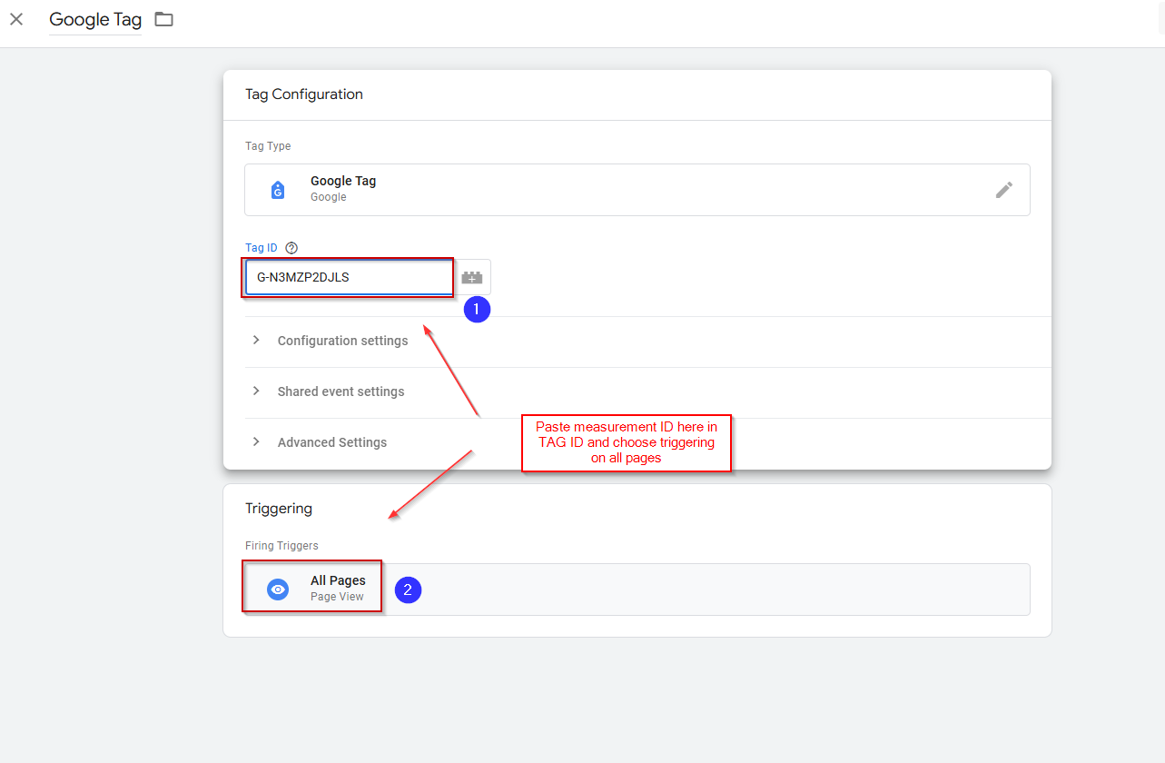Screen dimensions: 1165x763
Task: Click the Firing Triggers label
Action: click(281, 546)
